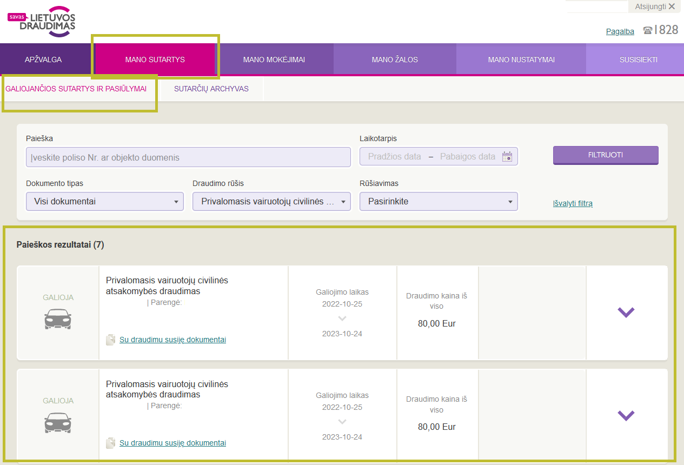This screenshot has width=684, height=465.
Task: Click the Pabaigos data field
Action: (x=468, y=157)
